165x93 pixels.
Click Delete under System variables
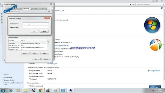pyautogui.click(x=45, y=53)
